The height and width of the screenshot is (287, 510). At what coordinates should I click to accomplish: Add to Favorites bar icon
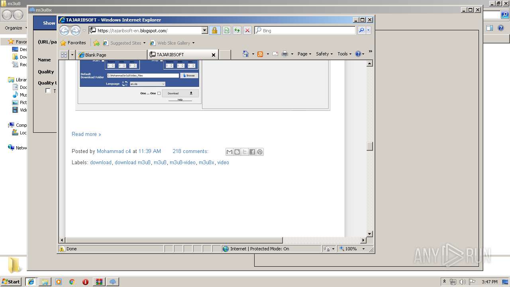96,43
